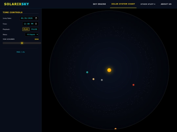
Task: Click the MAG: 1.0x label
Action: coord(21,52)
